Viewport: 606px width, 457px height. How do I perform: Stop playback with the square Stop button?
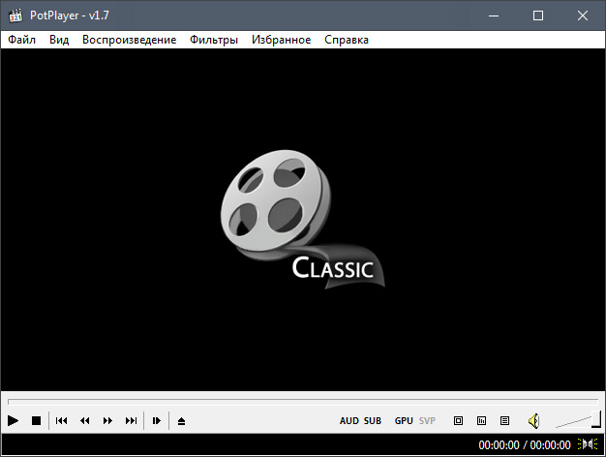pyautogui.click(x=36, y=420)
